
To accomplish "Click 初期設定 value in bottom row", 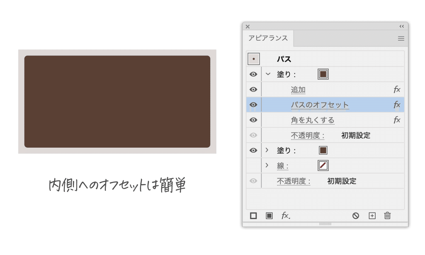I will tap(341, 181).
